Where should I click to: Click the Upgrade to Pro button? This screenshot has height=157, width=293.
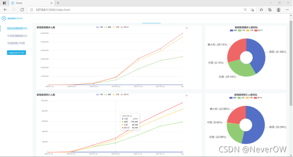pyautogui.click(x=17, y=52)
